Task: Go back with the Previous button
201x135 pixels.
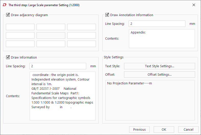Action: point(139,130)
